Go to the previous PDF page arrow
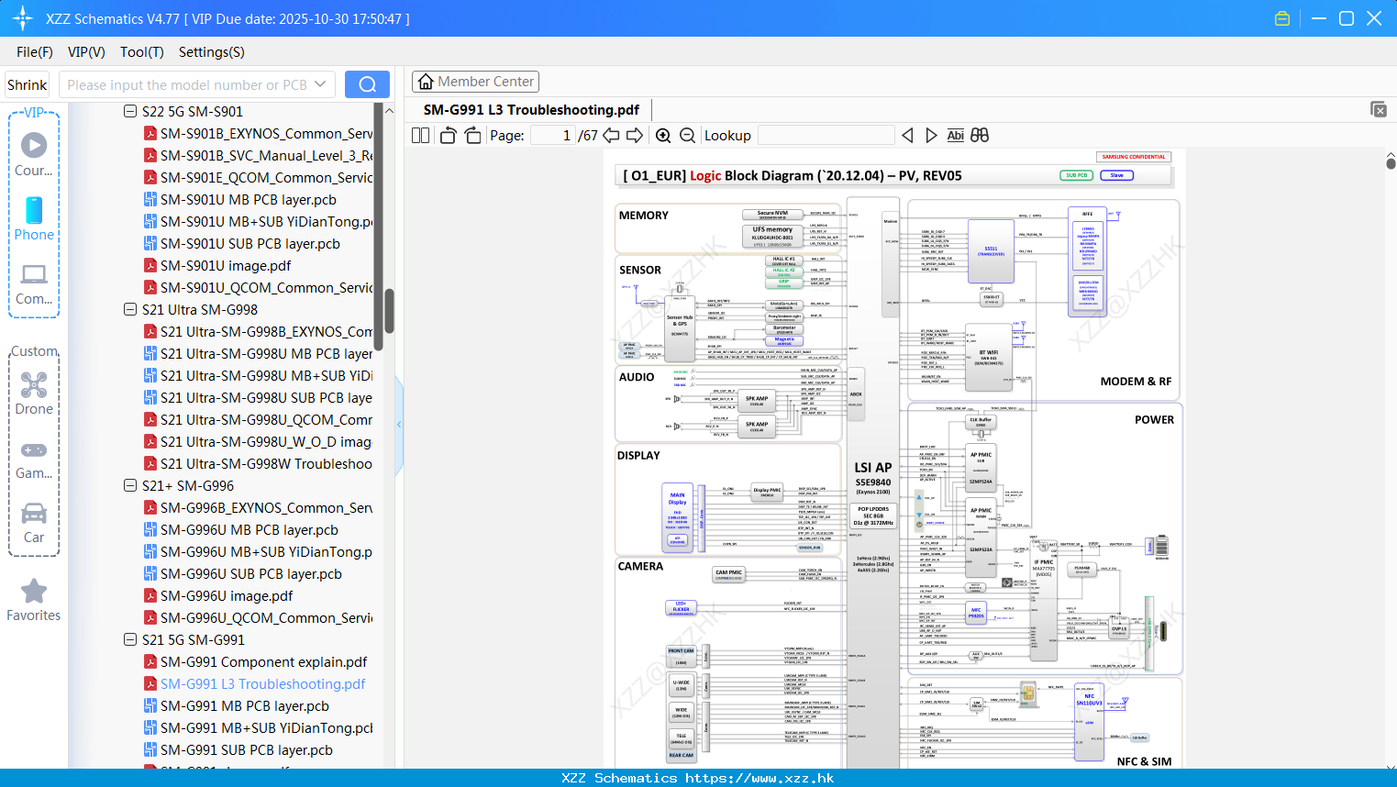The height and width of the screenshot is (787, 1397). point(611,136)
